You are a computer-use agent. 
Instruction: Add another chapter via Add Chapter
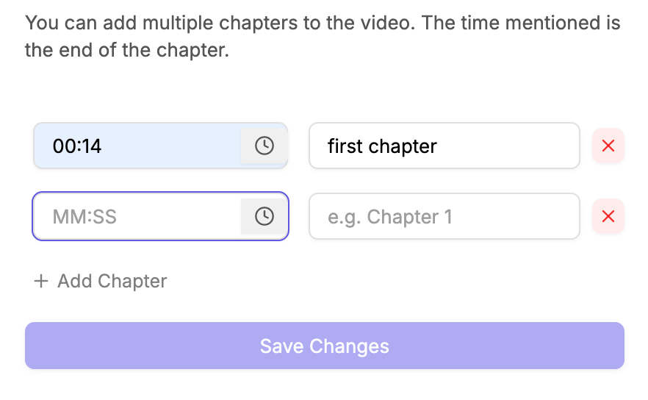coord(101,282)
